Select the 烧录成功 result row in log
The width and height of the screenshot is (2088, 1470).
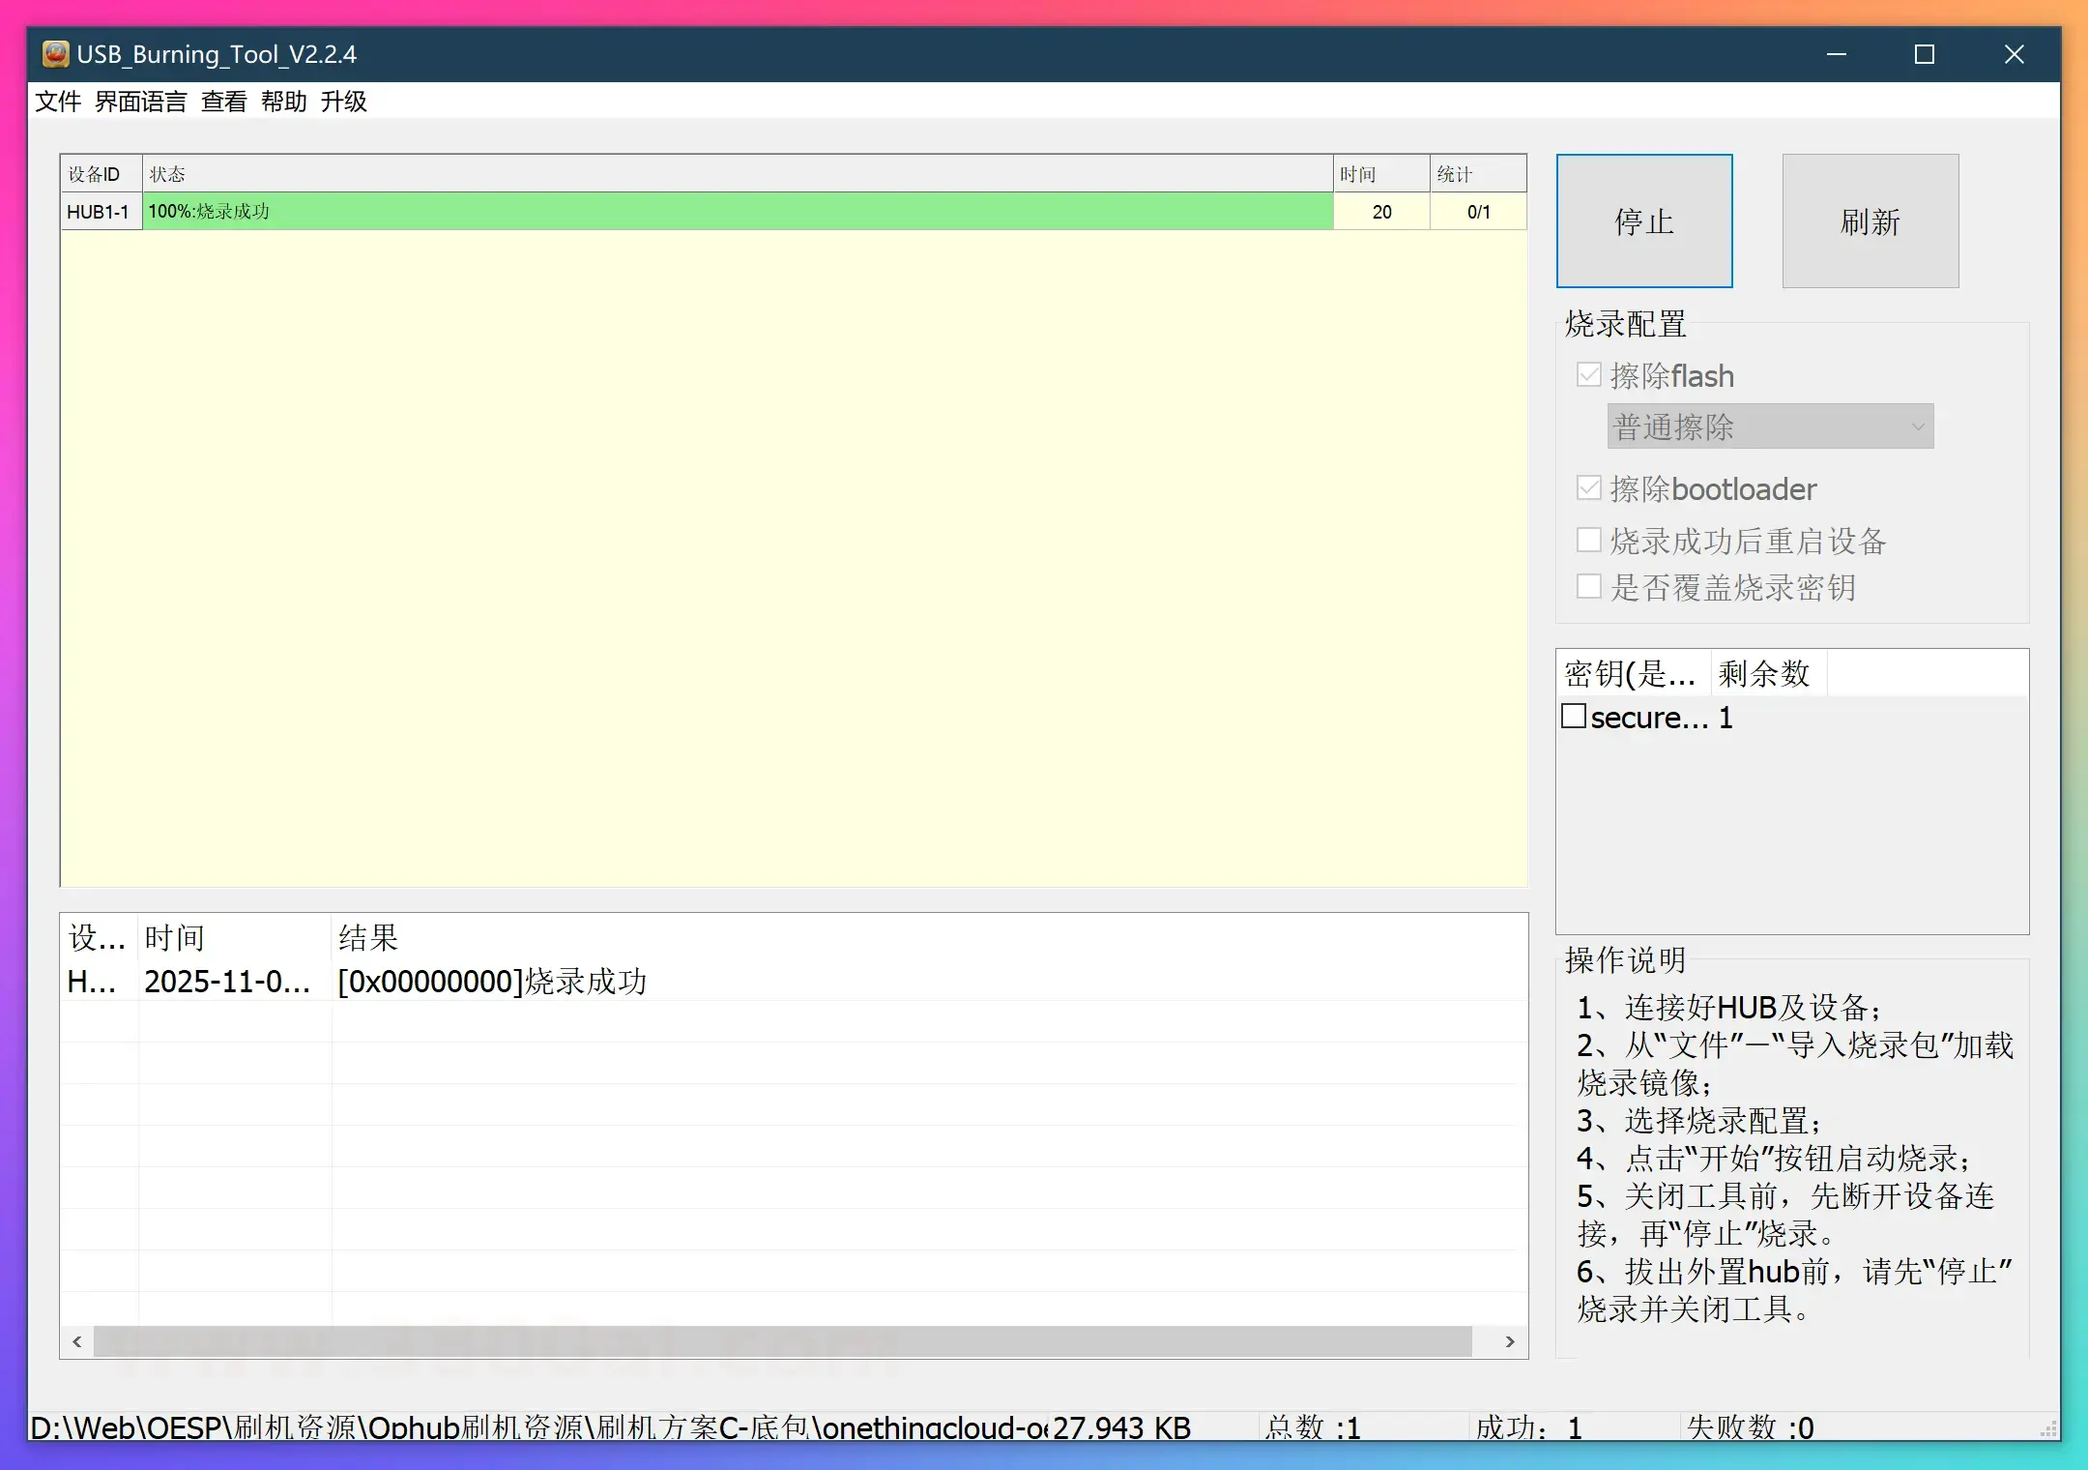point(498,981)
